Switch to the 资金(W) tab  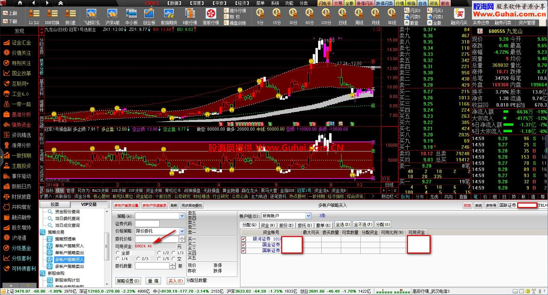point(267,225)
